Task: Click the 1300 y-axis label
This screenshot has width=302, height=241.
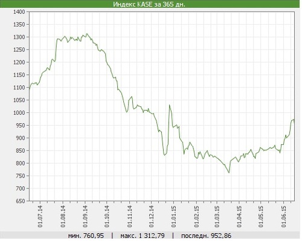Action: pyautogui.click(x=19, y=37)
